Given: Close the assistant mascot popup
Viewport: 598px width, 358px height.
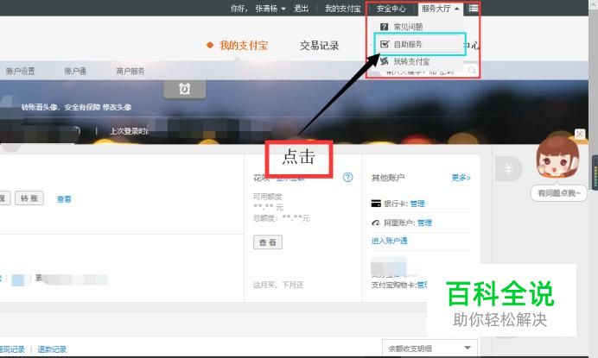Looking at the screenshot, I should tap(580, 134).
